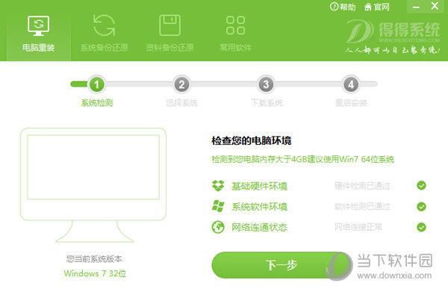
Task: Click the checkmark beside 软件检测已通过
Action: pos(421,206)
